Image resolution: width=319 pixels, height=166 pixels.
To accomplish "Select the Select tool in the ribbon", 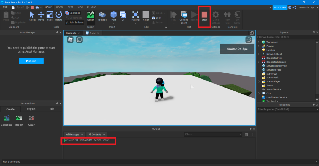I will pos(32,16).
